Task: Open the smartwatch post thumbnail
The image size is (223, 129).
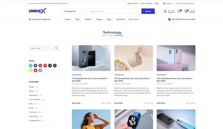Action: click(134, 119)
